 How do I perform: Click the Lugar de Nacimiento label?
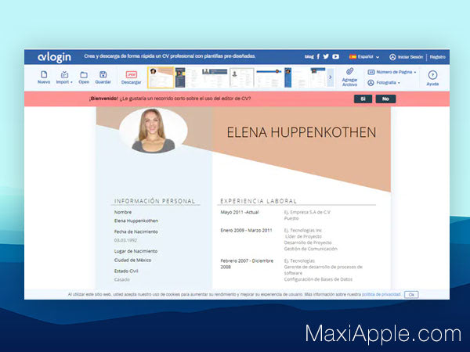[136, 251]
